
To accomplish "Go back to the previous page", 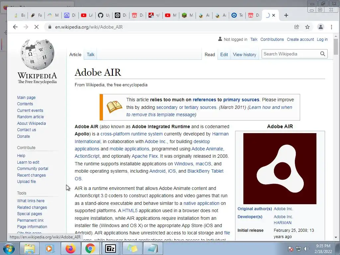I will pos(15,27).
